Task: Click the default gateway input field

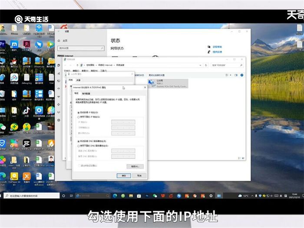Action: 123,133
